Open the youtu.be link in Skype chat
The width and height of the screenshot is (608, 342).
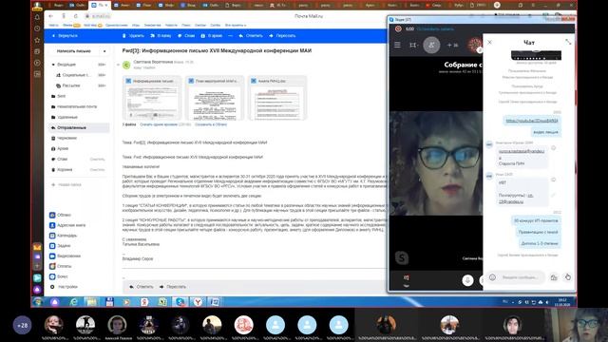(x=532, y=121)
